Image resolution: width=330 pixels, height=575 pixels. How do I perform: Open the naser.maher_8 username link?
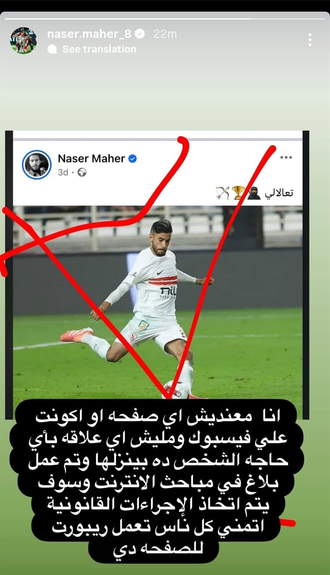click(89, 34)
